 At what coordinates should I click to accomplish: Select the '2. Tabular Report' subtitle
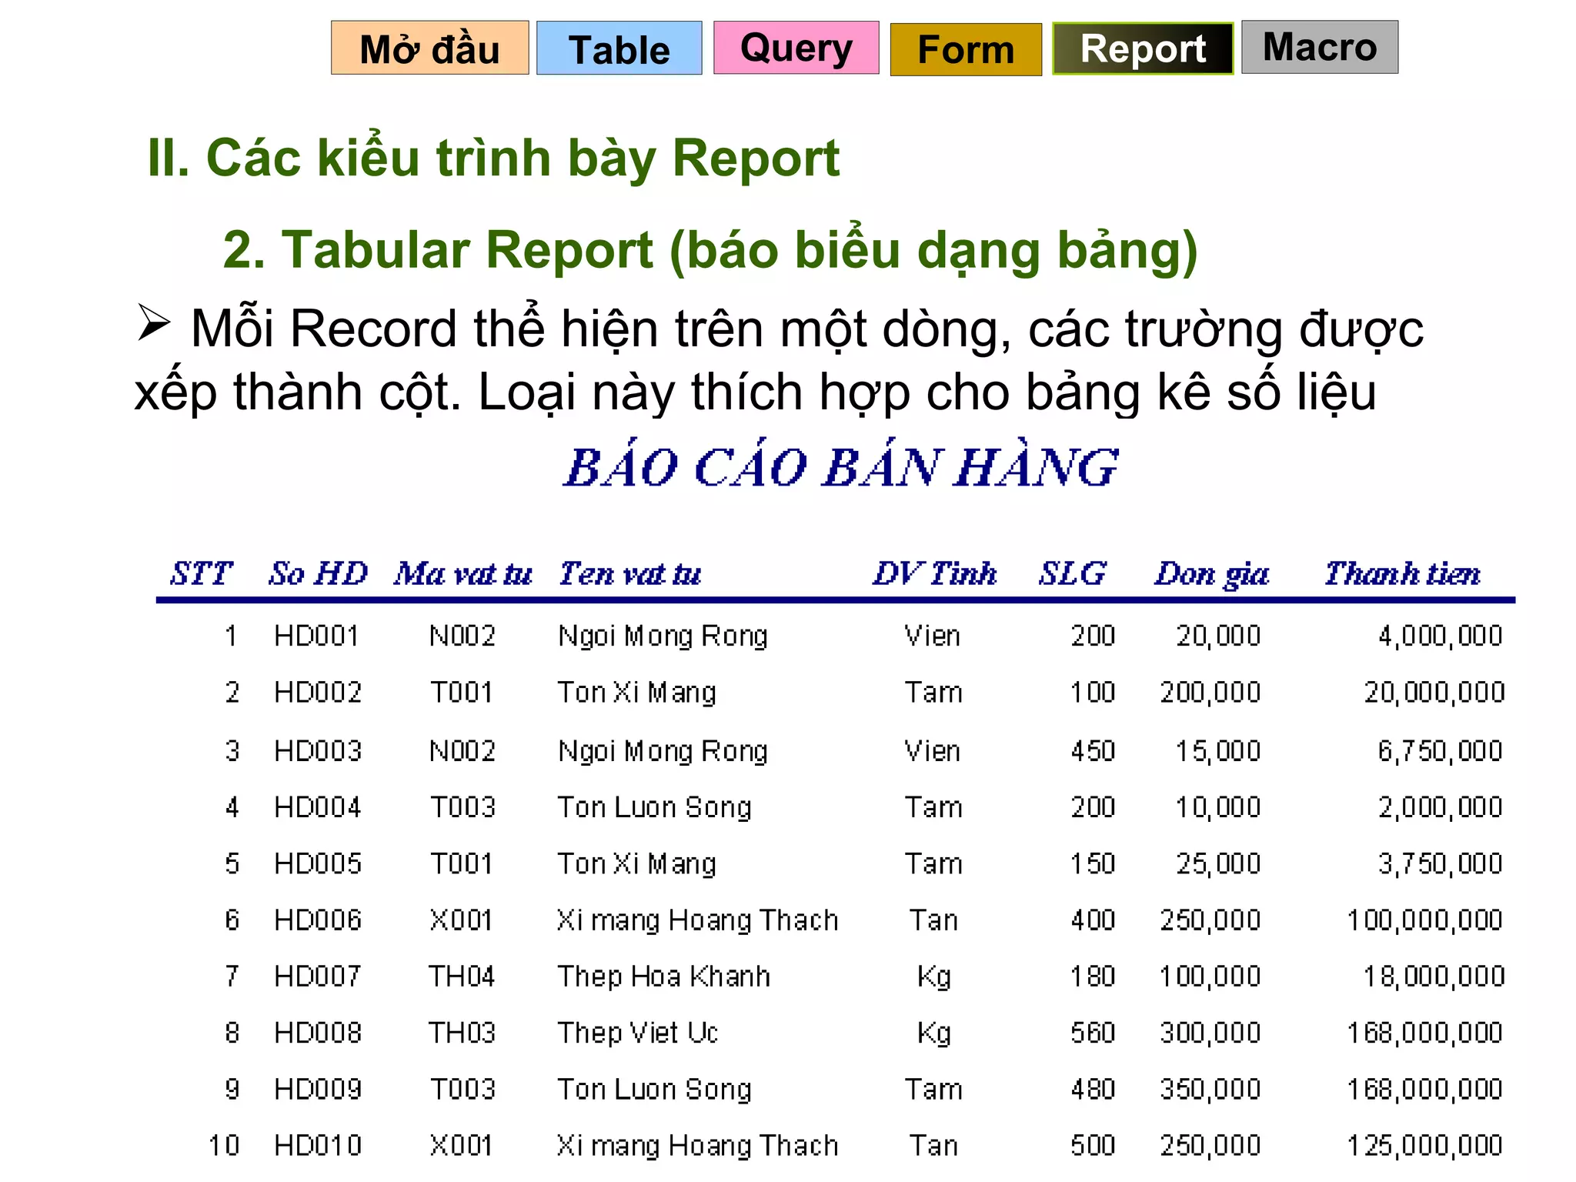click(x=710, y=250)
